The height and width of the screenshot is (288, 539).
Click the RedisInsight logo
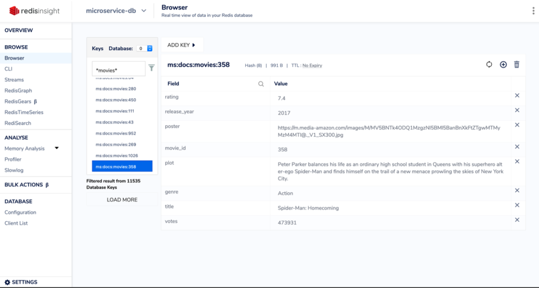coord(34,11)
